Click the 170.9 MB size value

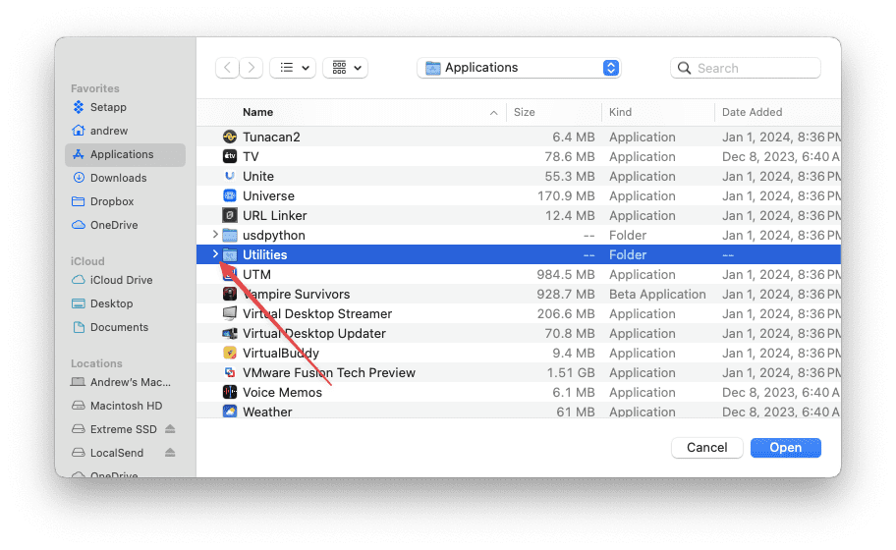[566, 195]
